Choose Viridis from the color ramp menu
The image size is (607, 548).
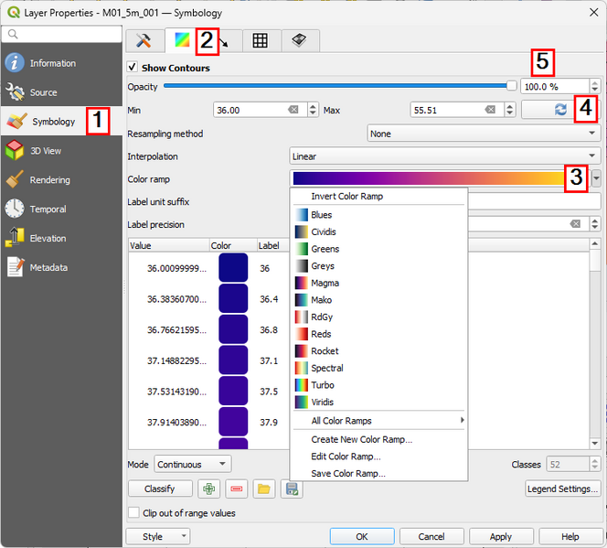323,402
